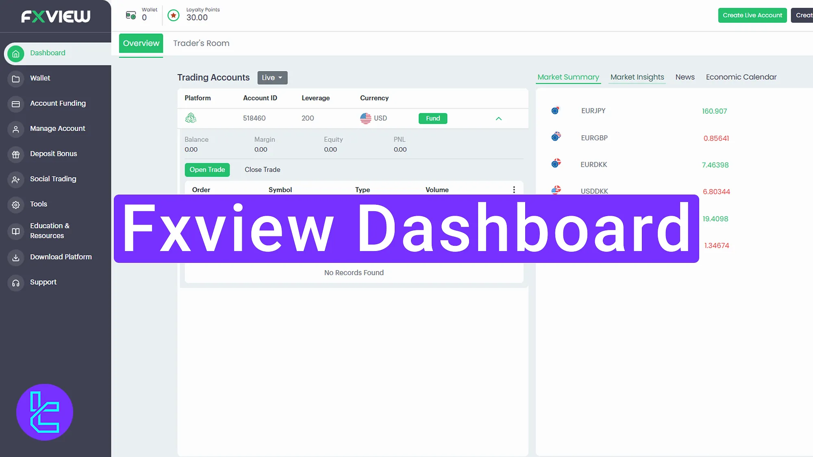The image size is (813, 457).
Task: Select the Close Trade tab
Action: point(262,170)
